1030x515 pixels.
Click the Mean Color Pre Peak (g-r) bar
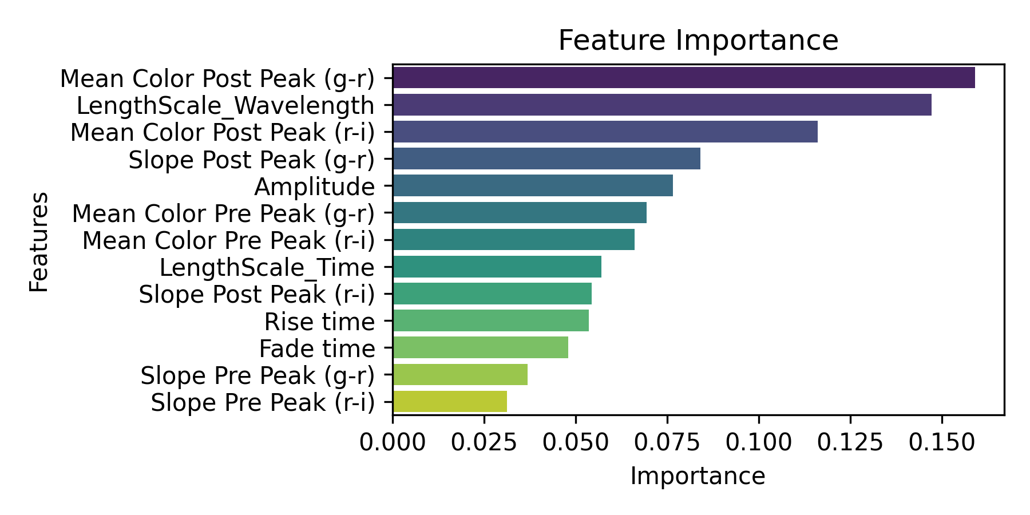[520, 213]
